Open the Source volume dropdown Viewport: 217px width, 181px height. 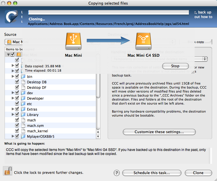[13, 42]
